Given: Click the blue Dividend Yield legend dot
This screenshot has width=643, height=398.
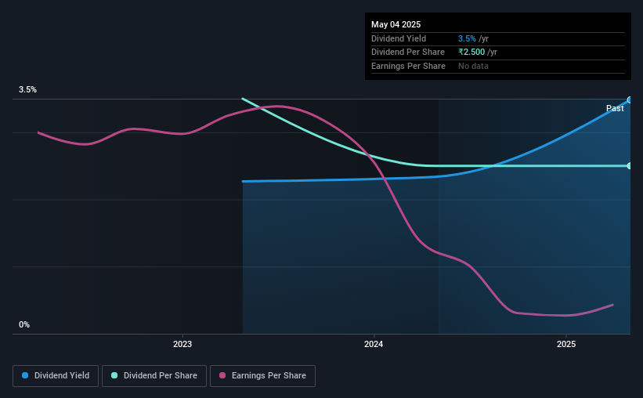Looking at the screenshot, I should (x=25, y=375).
